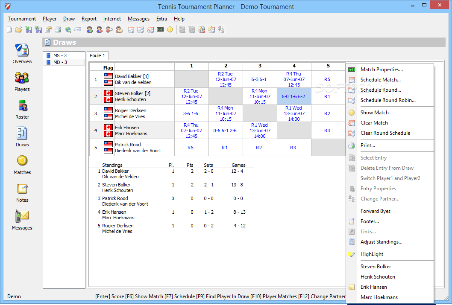Viewport: 452px width, 305px height.
Task: Select the Poule 1 tab
Action: tap(97, 55)
